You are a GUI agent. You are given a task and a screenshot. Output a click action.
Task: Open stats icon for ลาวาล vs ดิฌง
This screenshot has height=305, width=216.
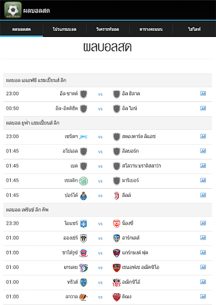(x=203, y=297)
